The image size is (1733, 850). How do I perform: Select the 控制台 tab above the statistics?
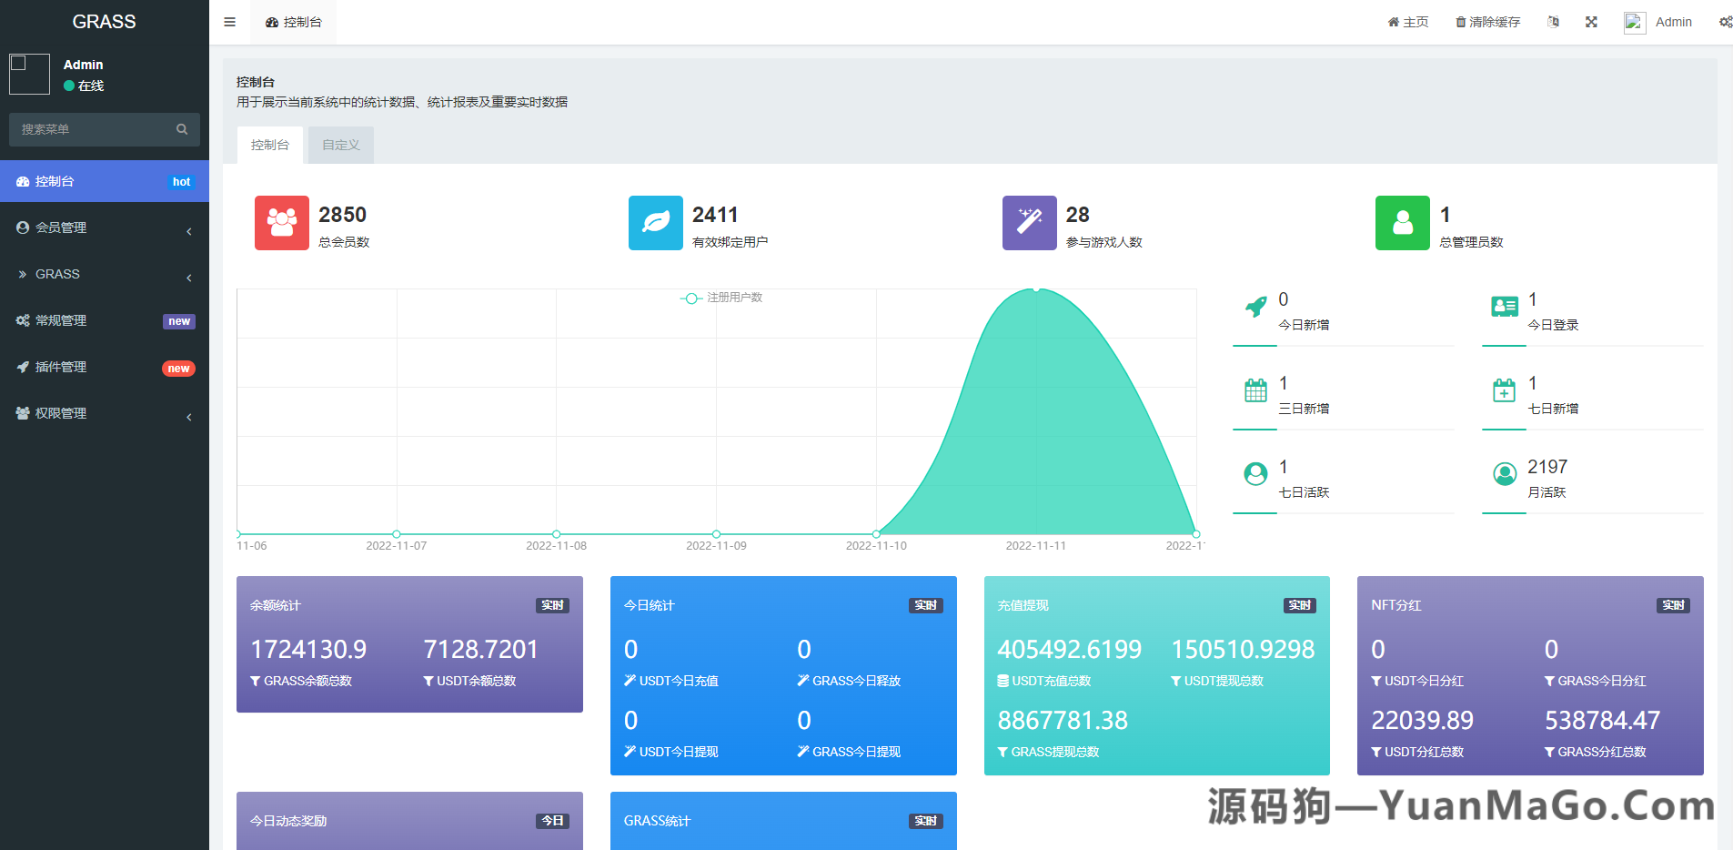269,144
